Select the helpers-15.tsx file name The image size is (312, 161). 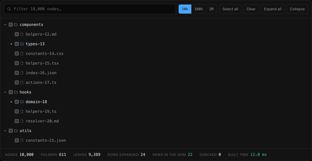pyautogui.click(x=42, y=63)
